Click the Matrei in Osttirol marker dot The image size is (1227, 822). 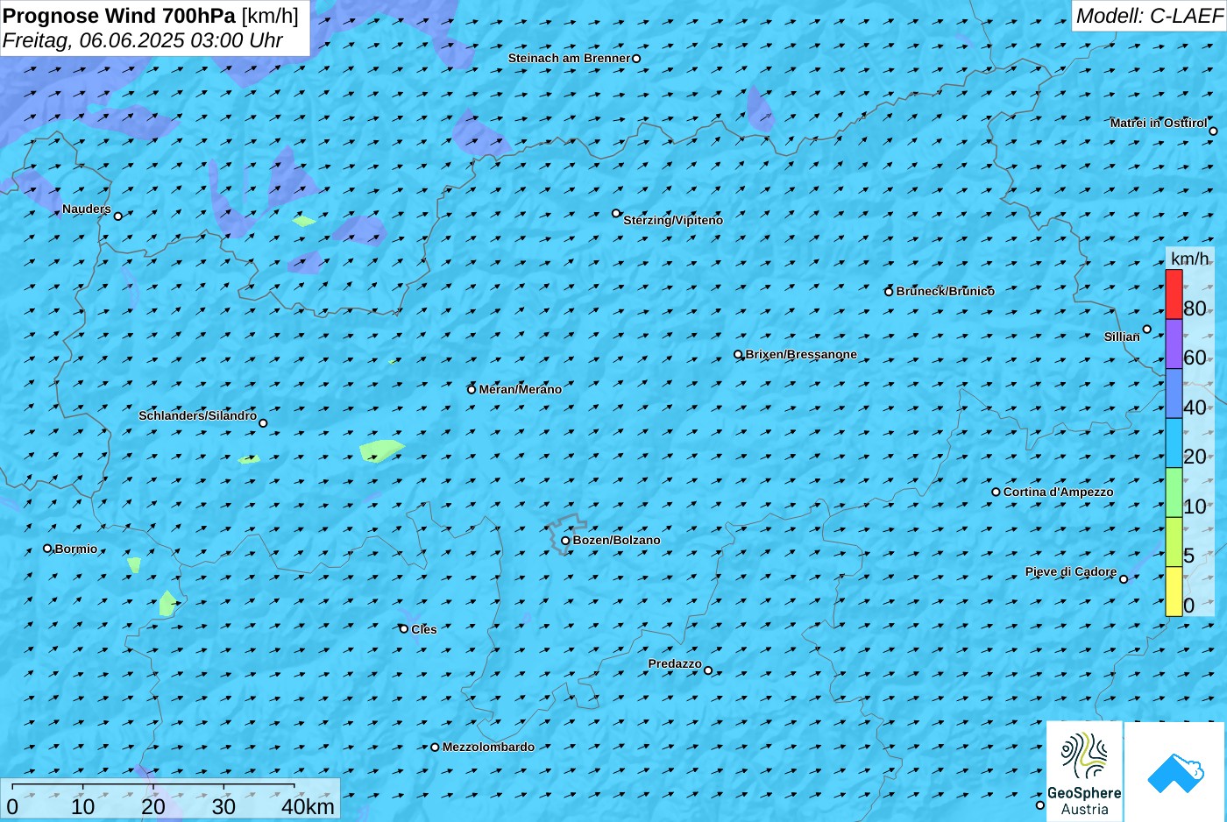[x=1213, y=131]
